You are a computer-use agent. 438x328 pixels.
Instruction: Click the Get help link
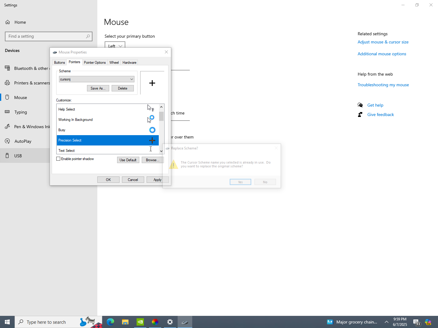pyautogui.click(x=375, y=105)
